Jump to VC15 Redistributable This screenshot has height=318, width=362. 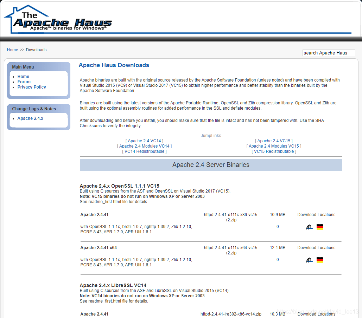pos(274,151)
